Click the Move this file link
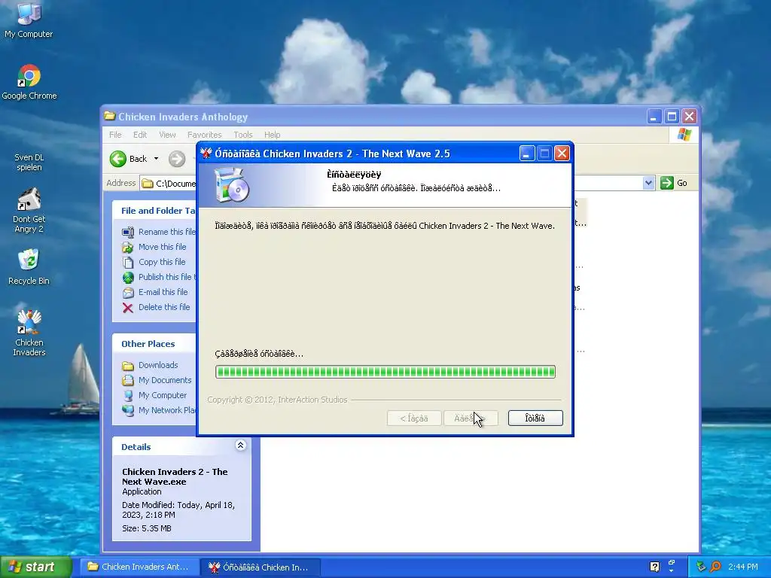Screen dimensions: 771x578 [x=163, y=247]
